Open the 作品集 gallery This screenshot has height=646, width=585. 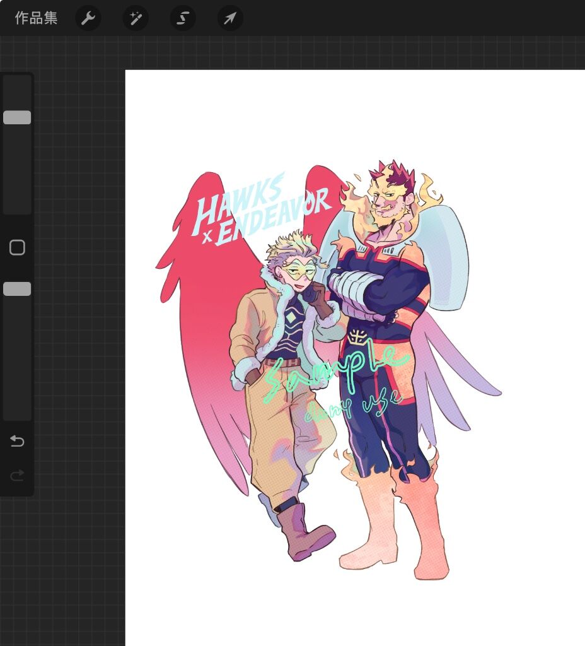(36, 18)
